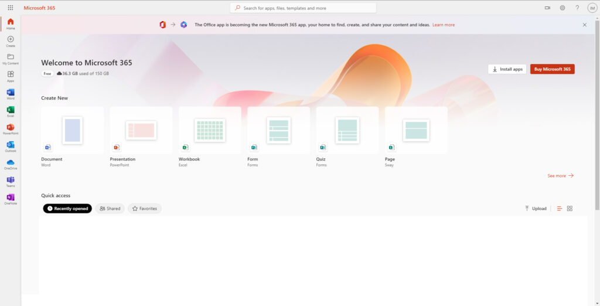This screenshot has width=600, height=306.
Task: Open the app launcher waffle icon
Action: point(11,8)
